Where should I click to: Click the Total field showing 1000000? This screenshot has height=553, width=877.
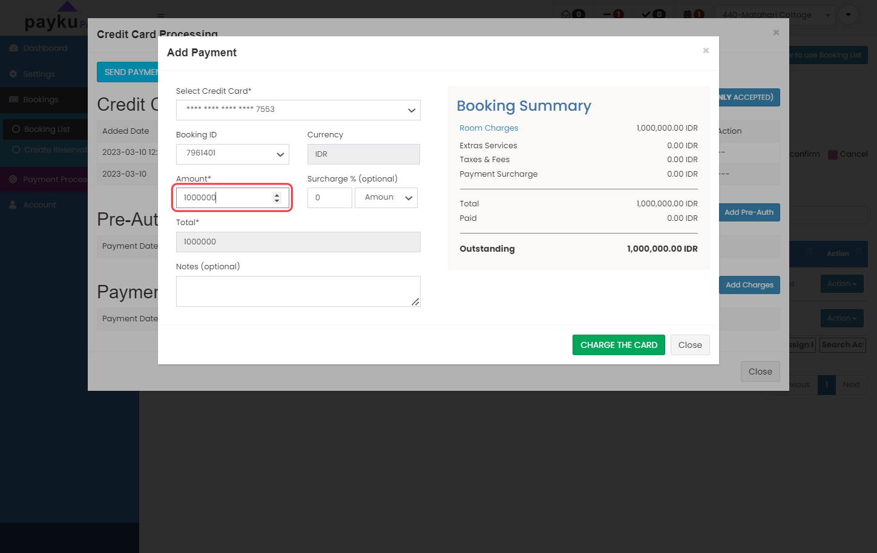click(298, 242)
